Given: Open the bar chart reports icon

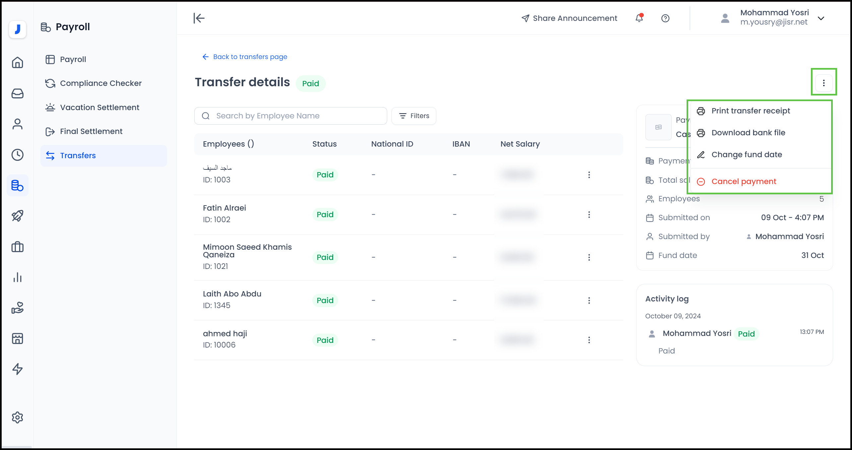Looking at the screenshot, I should [17, 278].
